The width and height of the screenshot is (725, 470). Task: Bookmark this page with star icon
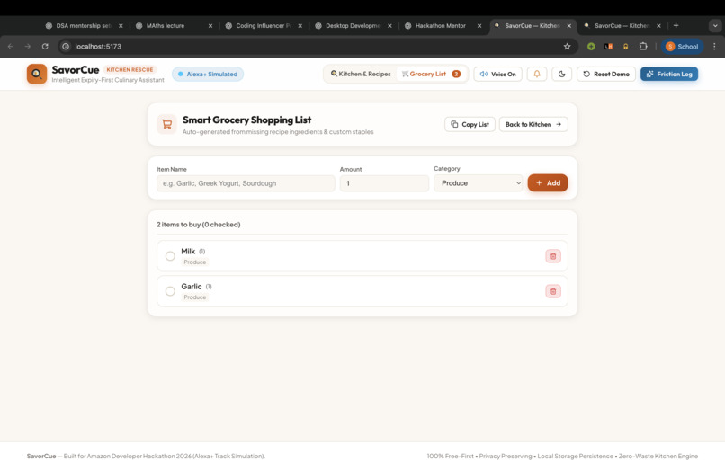click(x=567, y=46)
